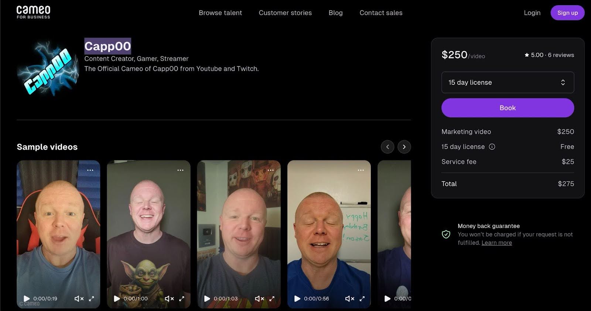591x311 pixels.
Task: Open the more options on the 1:03 video
Action: [x=270, y=170]
